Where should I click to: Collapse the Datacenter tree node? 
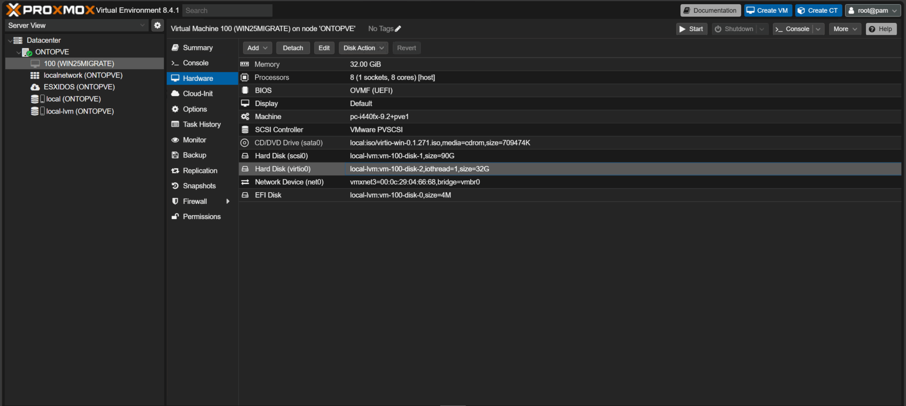tap(10, 41)
